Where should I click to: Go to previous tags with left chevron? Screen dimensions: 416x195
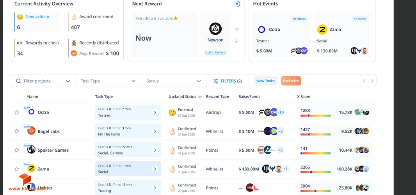coord(364,81)
